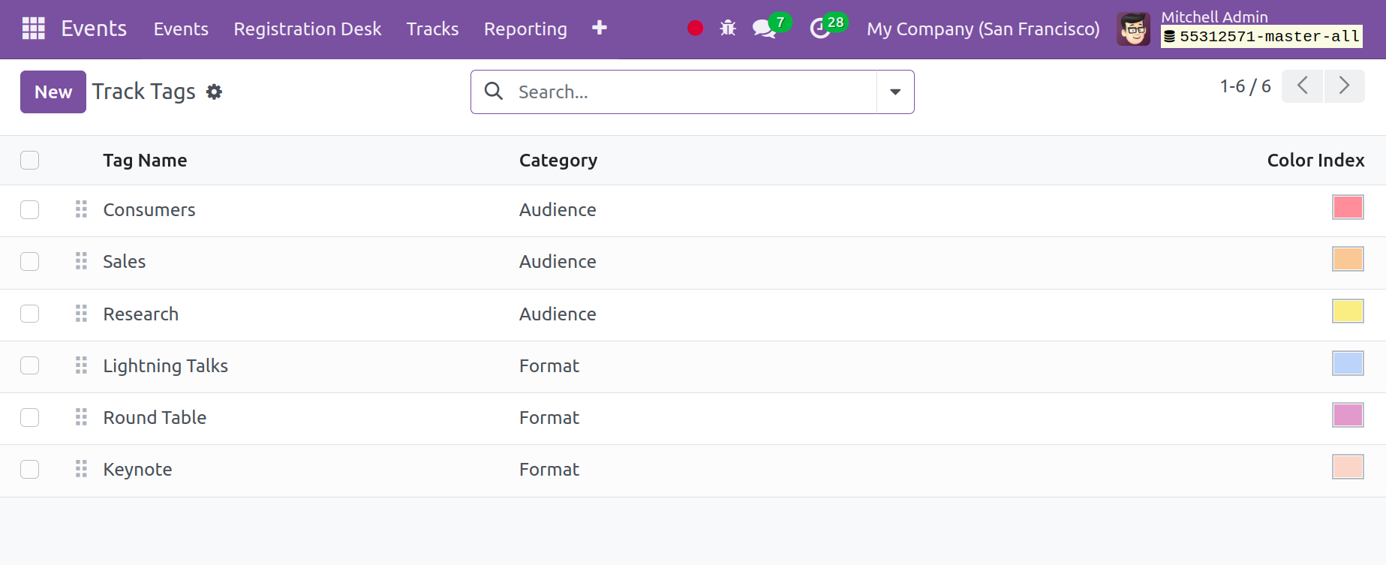The width and height of the screenshot is (1386, 565).
Task: Go to previous page arrow
Action: click(x=1303, y=86)
